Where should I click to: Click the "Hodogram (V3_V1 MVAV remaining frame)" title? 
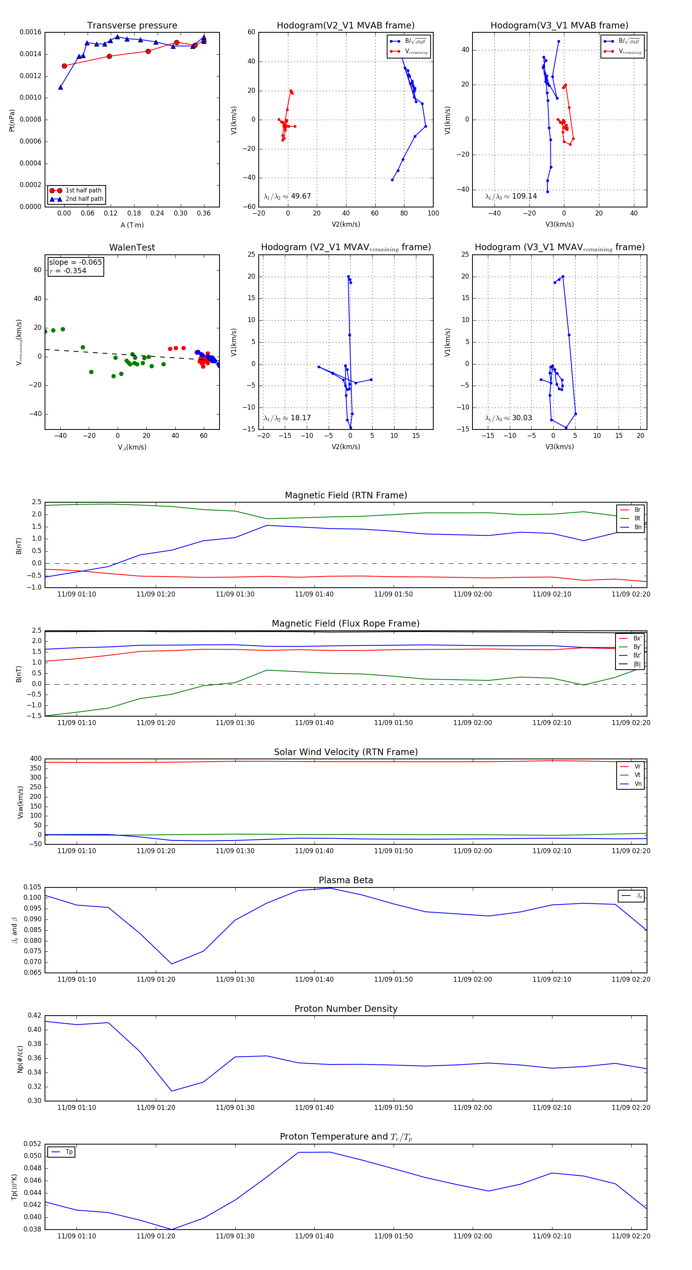[559, 247]
